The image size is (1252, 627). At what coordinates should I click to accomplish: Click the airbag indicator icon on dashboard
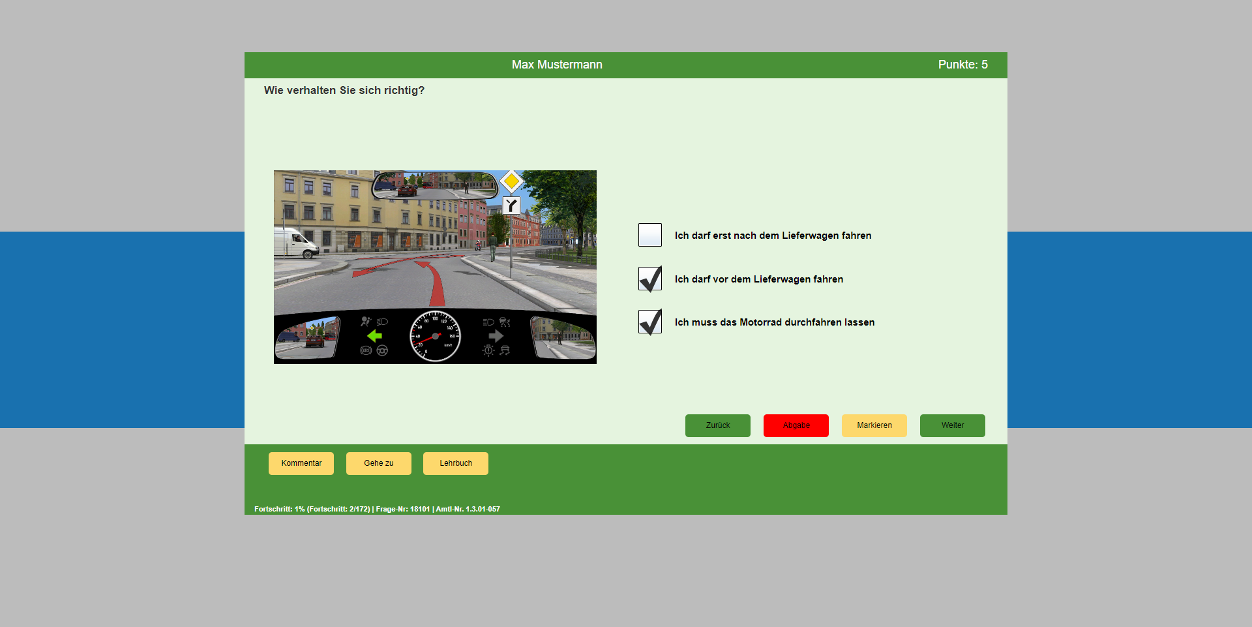click(x=366, y=322)
